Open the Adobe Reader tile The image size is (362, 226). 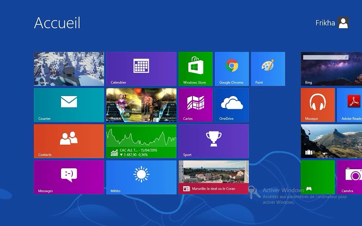click(x=349, y=105)
